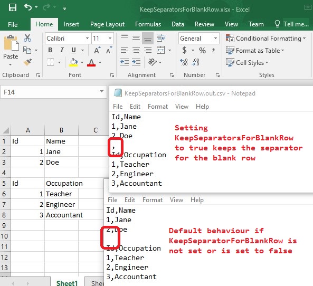Launch Number format dialog launcher

[217, 75]
